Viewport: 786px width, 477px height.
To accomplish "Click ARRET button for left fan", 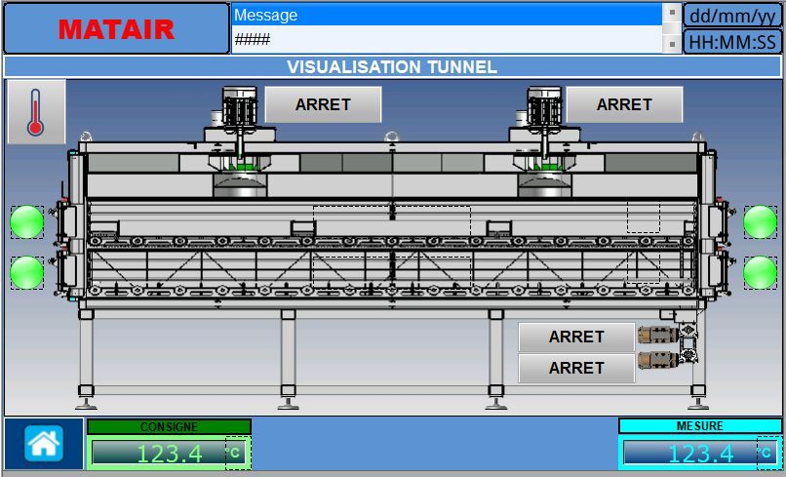I will coord(324,104).
